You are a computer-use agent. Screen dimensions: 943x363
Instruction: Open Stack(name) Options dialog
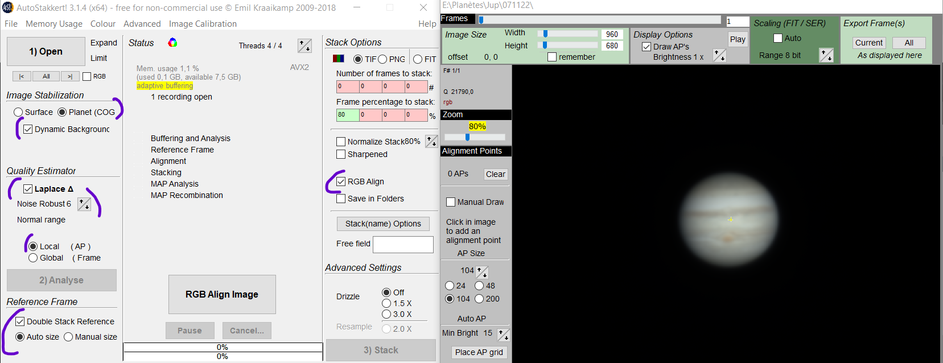point(383,224)
